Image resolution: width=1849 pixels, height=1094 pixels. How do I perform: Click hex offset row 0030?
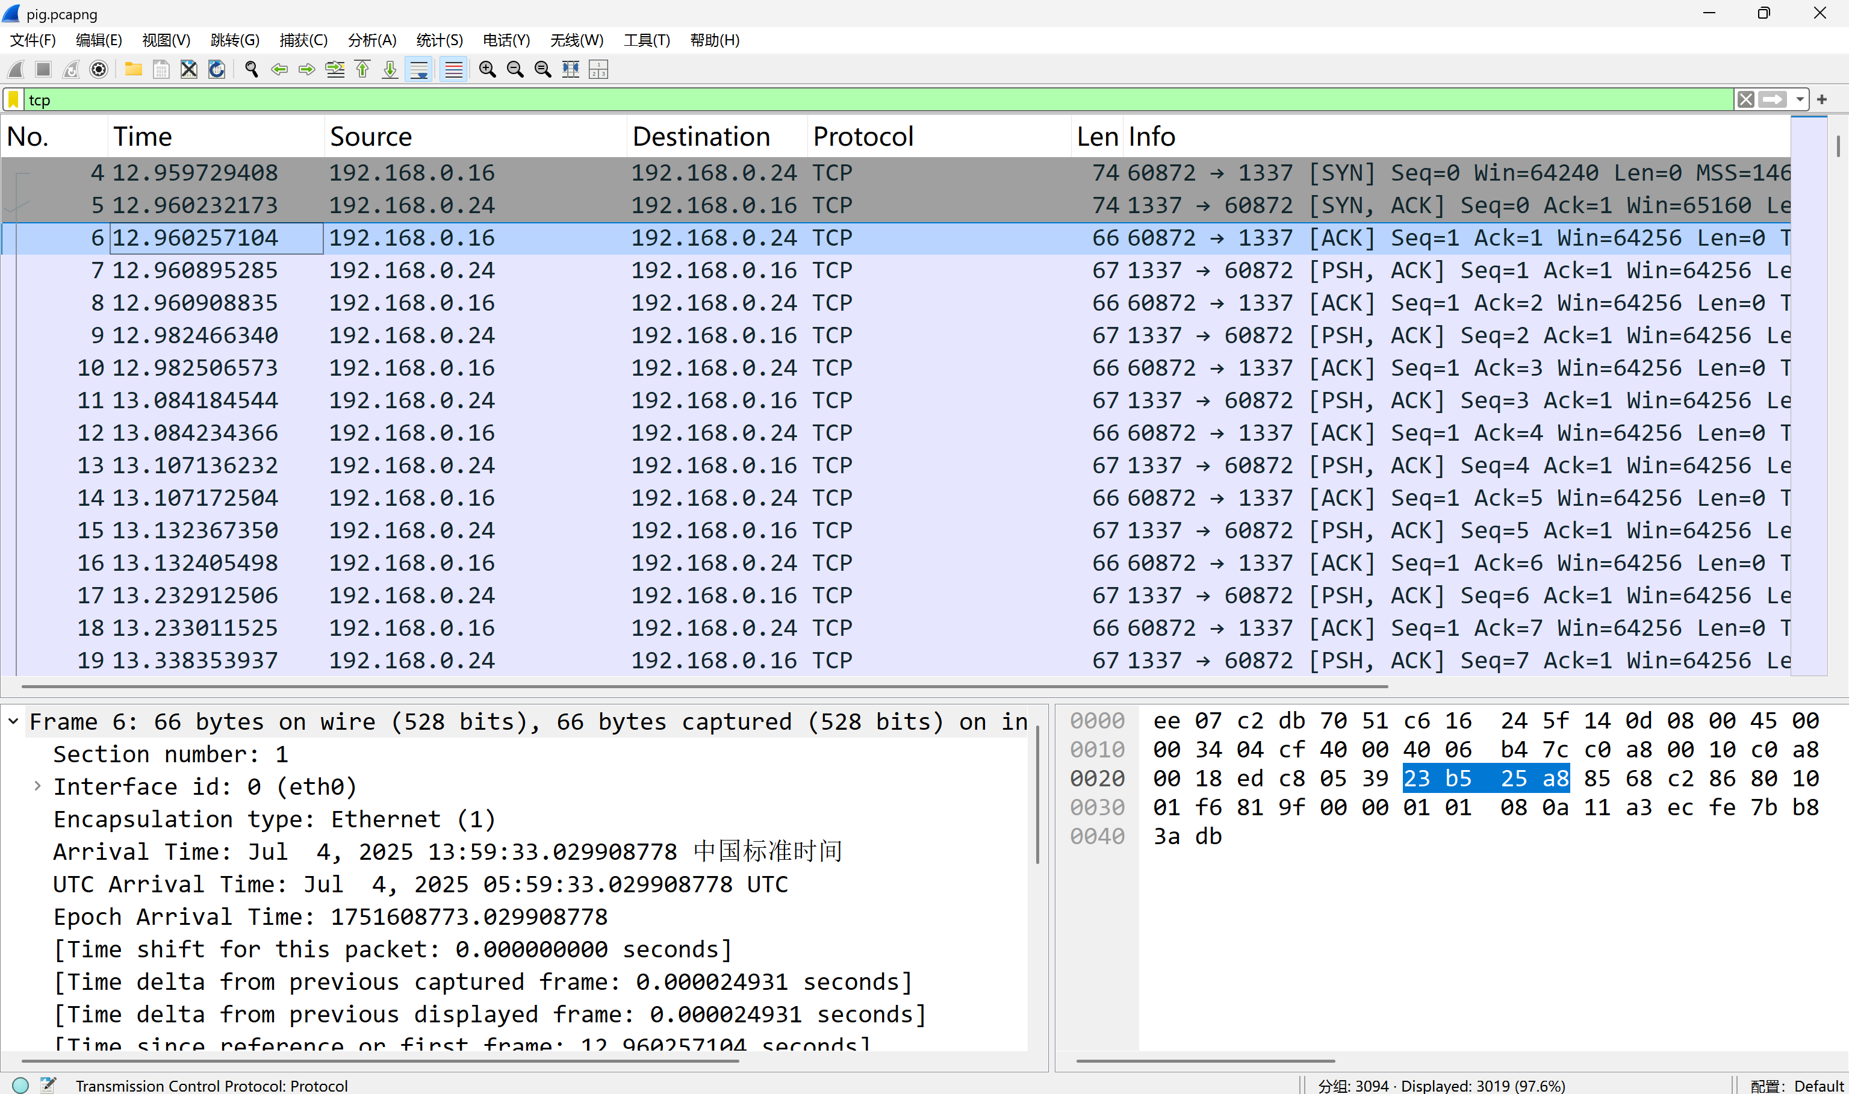1098,807
